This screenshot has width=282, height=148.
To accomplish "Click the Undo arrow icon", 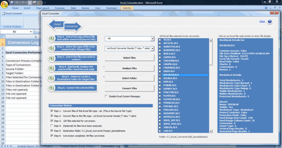I will [17, 3].
